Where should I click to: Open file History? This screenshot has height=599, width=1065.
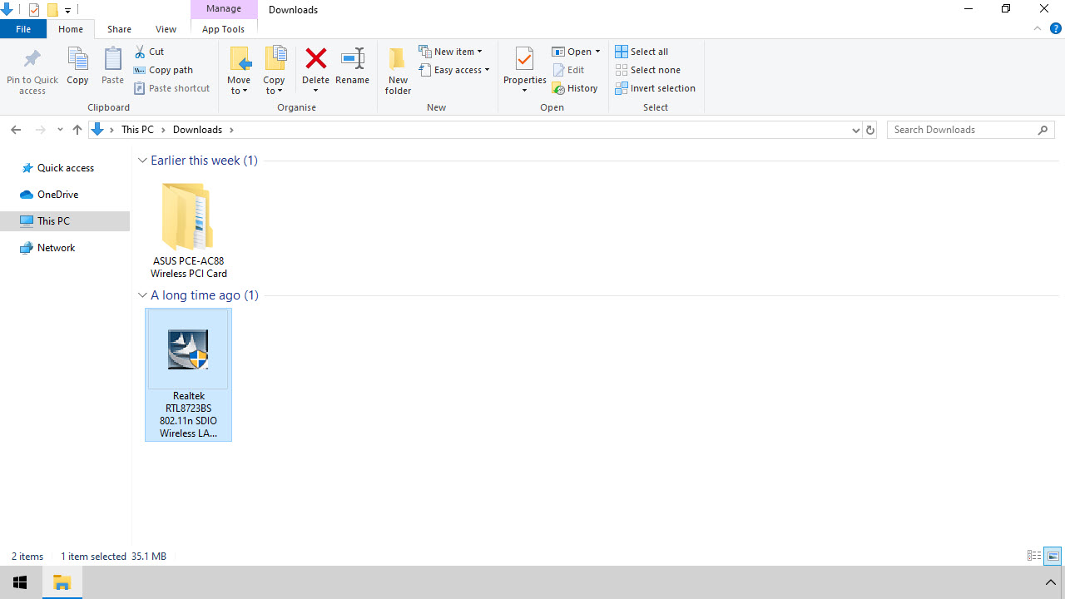575,88
